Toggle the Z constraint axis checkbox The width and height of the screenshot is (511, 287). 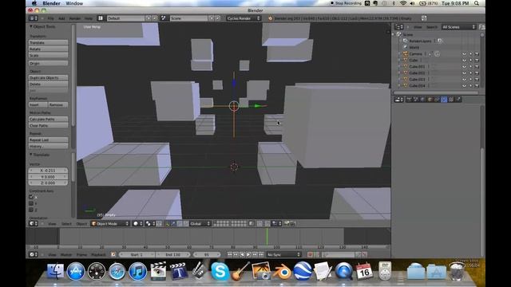coord(31,210)
